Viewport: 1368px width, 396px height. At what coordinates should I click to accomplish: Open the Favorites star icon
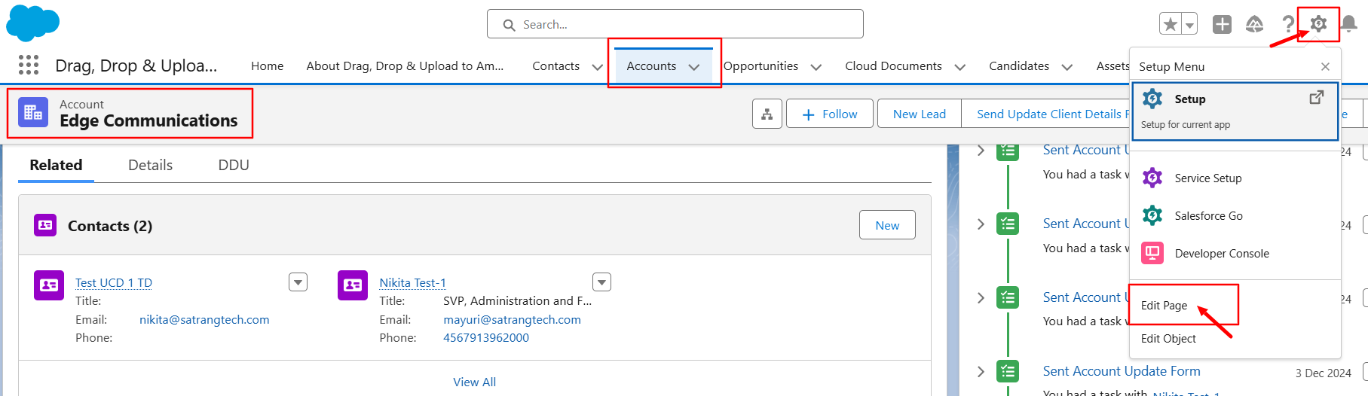(x=1170, y=25)
